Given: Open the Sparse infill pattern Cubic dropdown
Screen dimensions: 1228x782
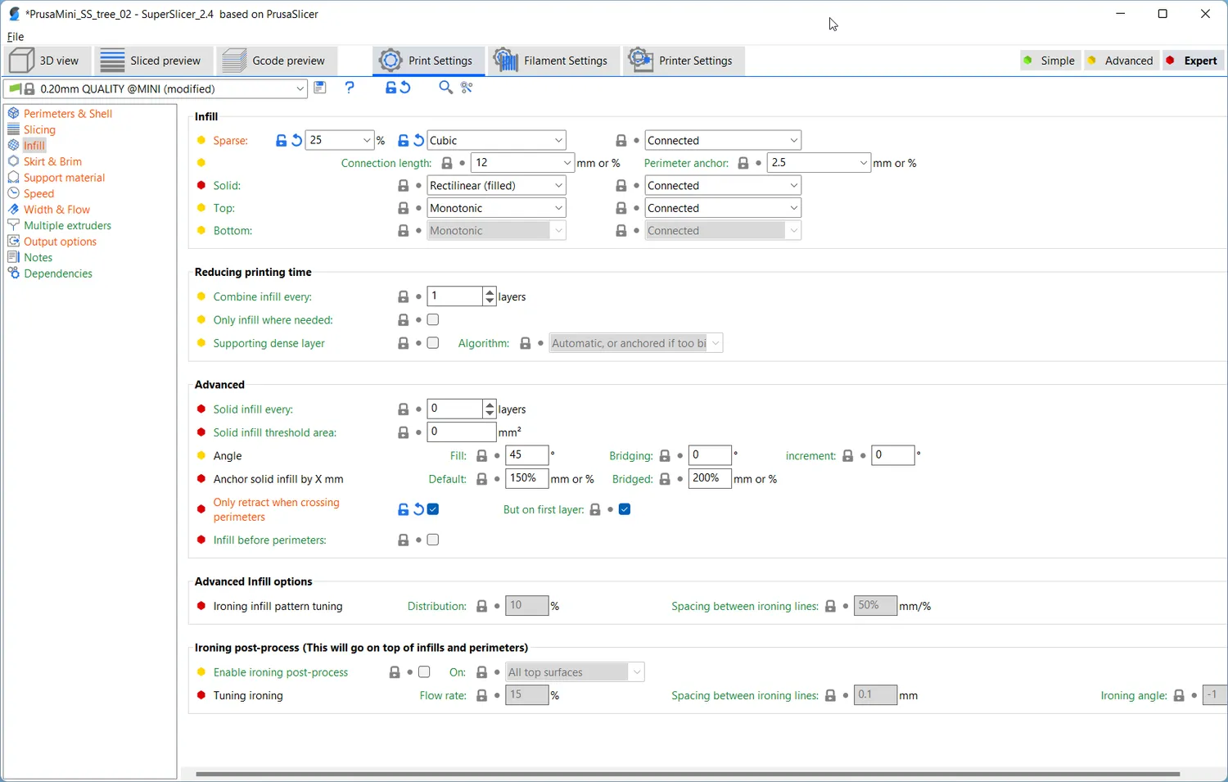Looking at the screenshot, I should [496, 141].
